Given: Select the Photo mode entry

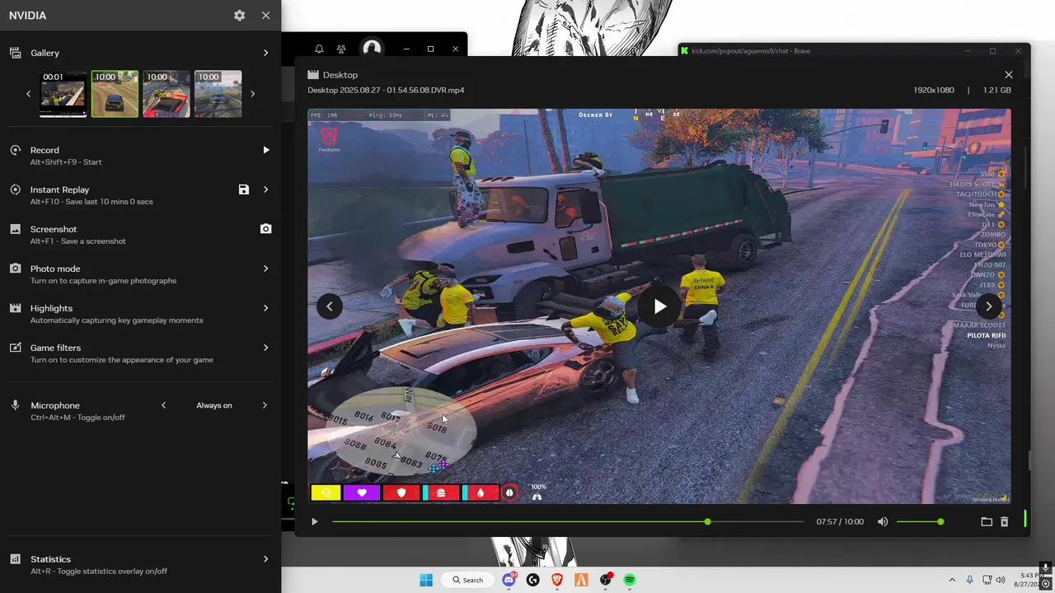Looking at the screenshot, I should point(140,273).
